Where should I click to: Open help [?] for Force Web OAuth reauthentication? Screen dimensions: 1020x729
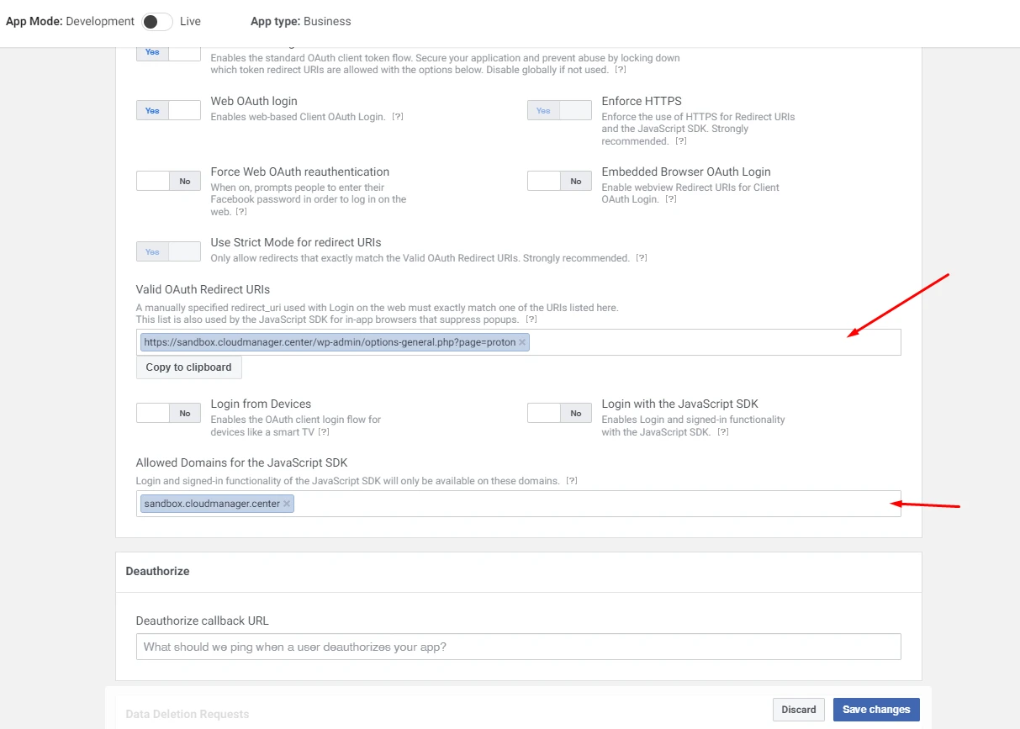pos(241,212)
